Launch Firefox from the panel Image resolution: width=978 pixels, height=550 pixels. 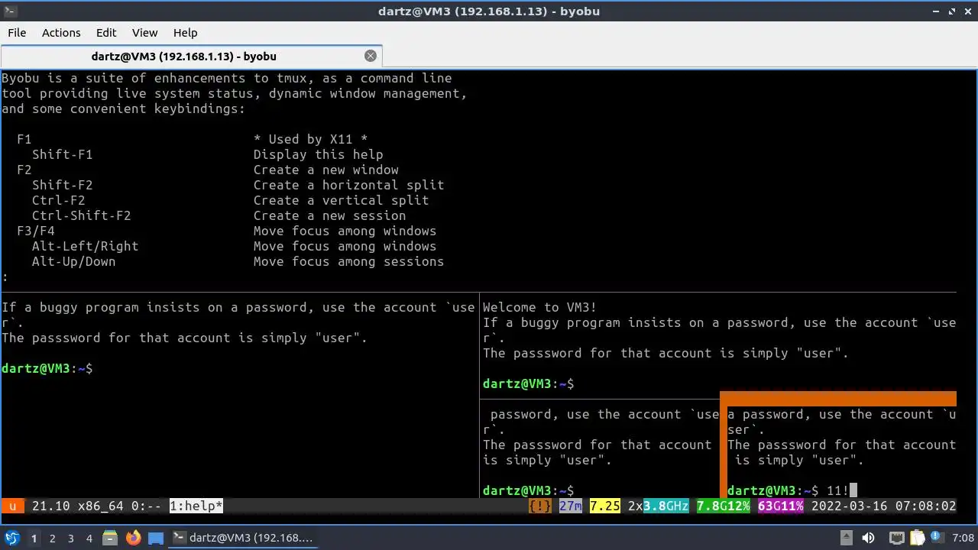coord(134,538)
